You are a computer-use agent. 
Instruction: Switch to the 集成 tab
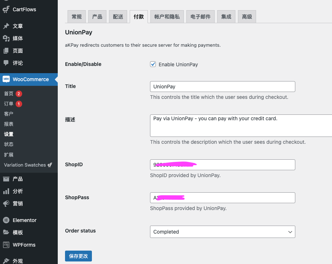[226, 17]
